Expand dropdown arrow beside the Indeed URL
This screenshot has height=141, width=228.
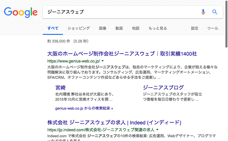pyautogui.click(x=157, y=130)
